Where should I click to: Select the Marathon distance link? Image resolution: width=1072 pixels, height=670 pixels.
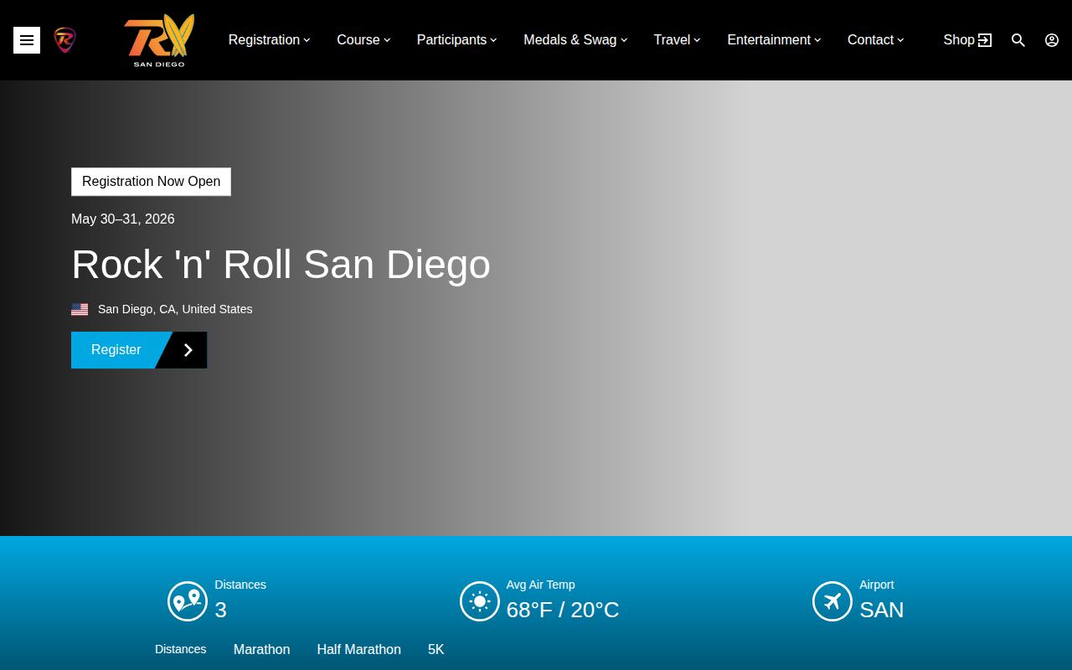tap(261, 650)
